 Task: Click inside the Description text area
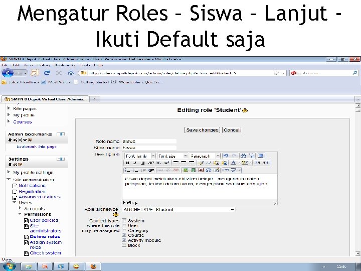click(200, 187)
